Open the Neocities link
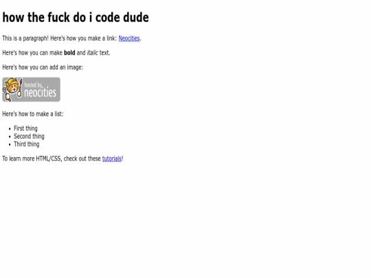 point(129,38)
